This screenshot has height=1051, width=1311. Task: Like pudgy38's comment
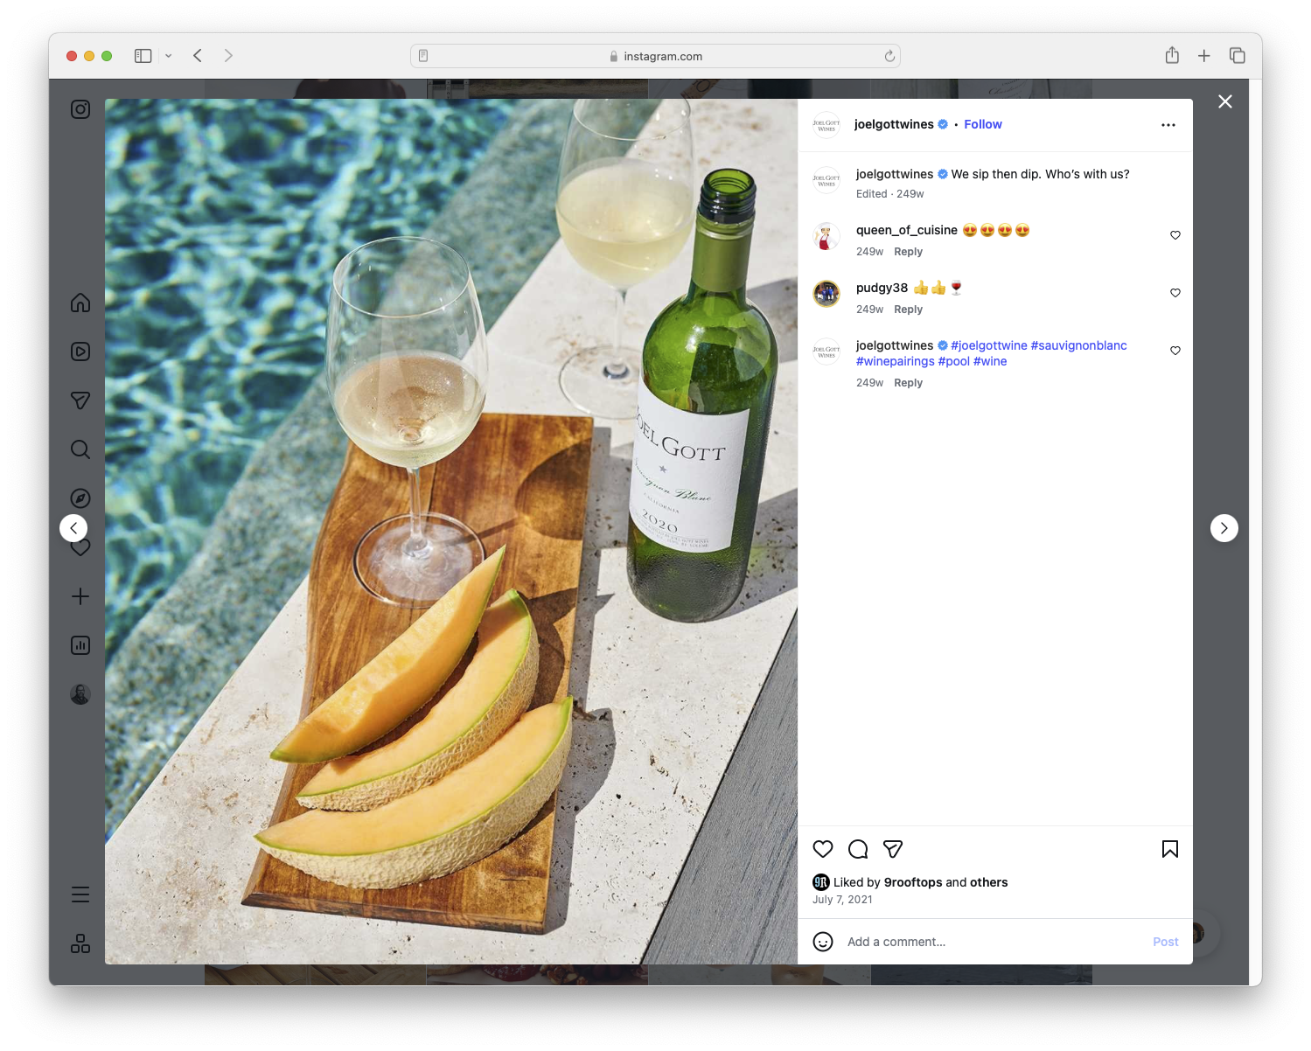point(1175,293)
